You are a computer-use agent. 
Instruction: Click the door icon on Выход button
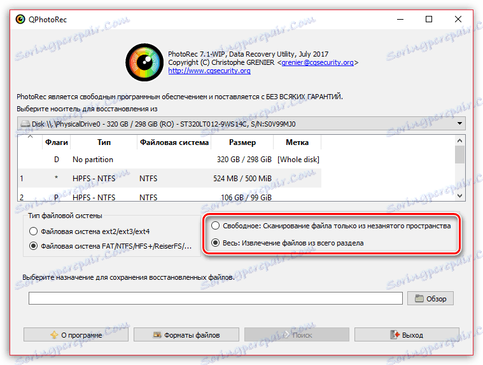[395, 334]
